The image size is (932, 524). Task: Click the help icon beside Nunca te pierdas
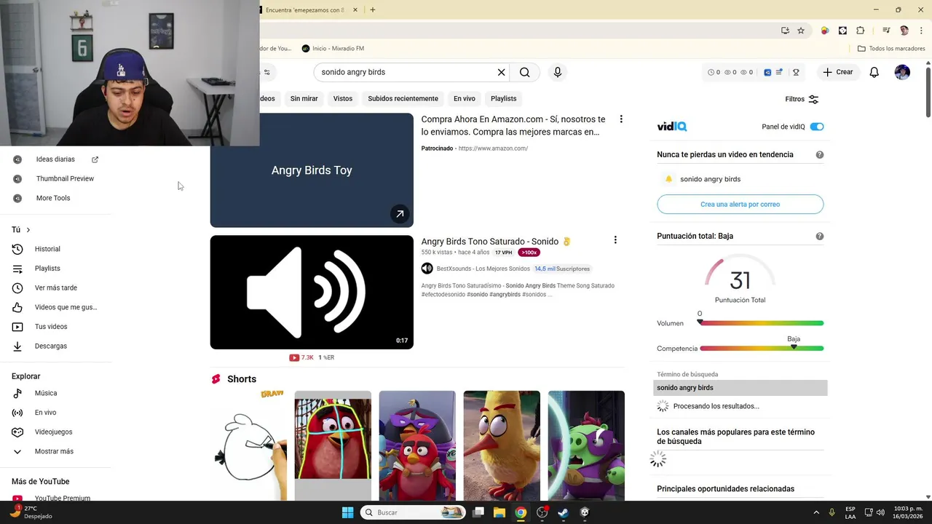coord(820,154)
